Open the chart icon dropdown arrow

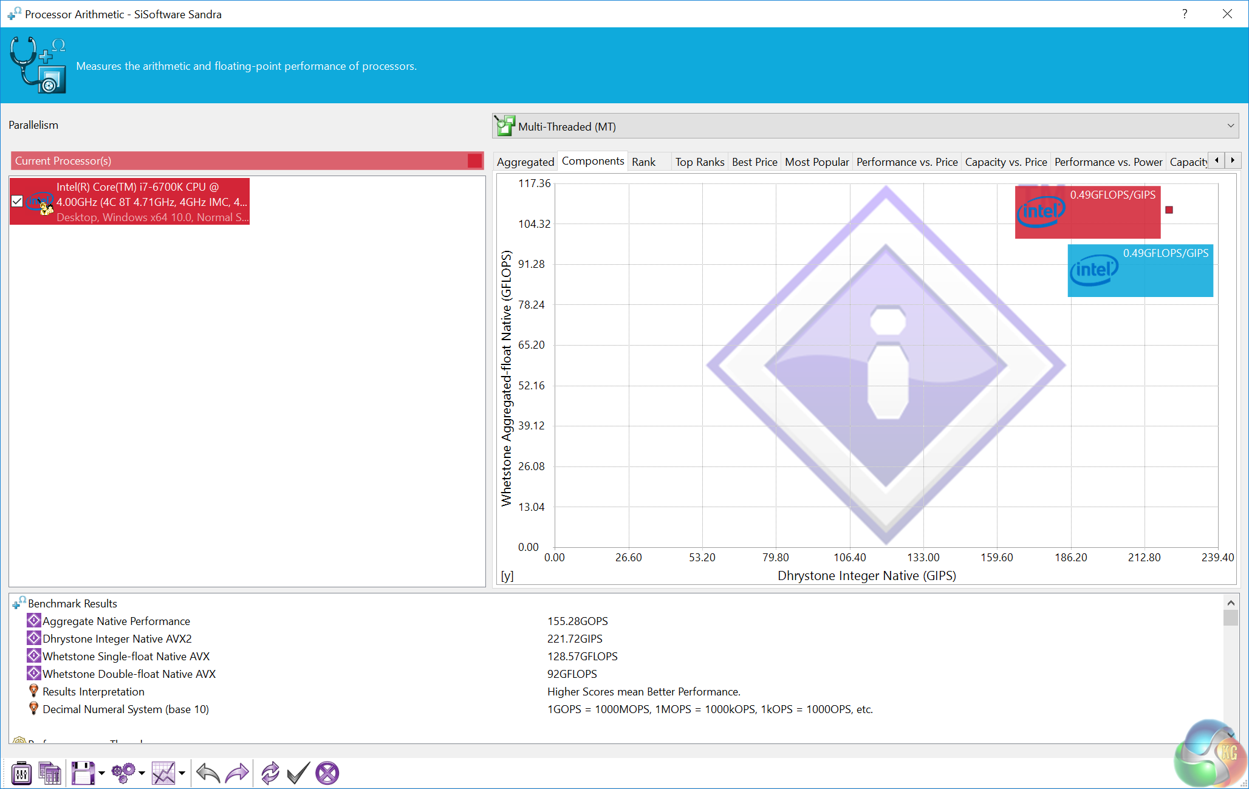182,773
